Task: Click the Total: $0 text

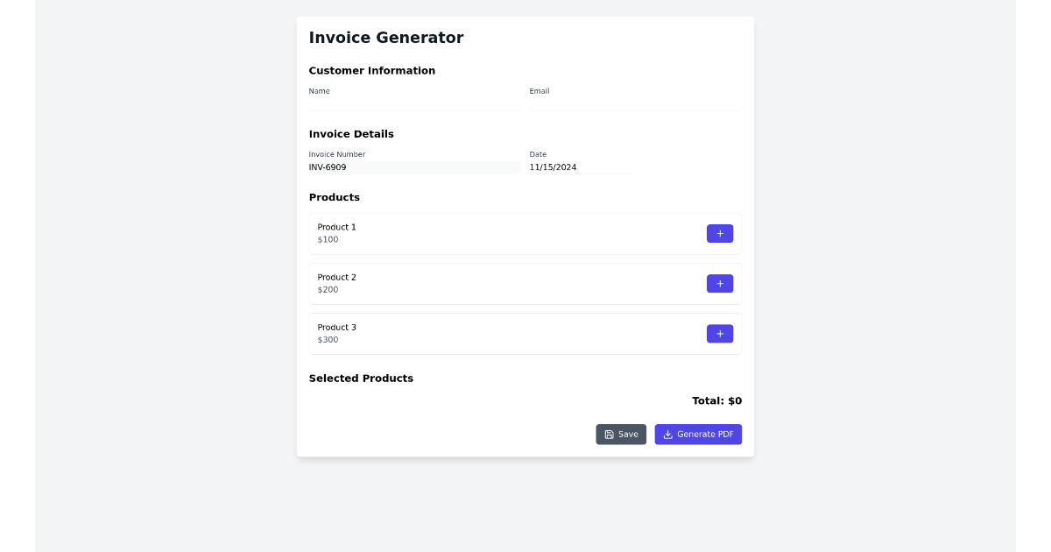Action: point(716,400)
